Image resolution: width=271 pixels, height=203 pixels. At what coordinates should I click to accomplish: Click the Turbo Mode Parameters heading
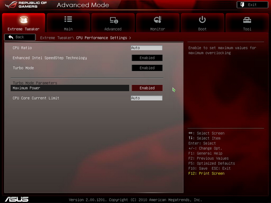pos(35,83)
